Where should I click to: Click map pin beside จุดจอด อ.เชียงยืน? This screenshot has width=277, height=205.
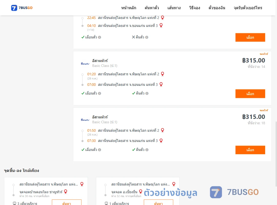click(141, 192)
